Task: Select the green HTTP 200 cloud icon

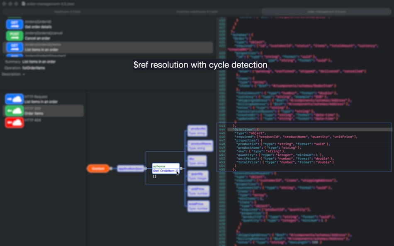Action: coord(15,111)
